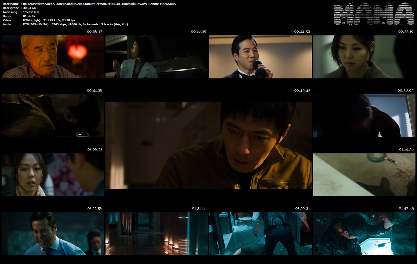
Task: Select the thumbnail of the woman in a lab coat
Action: [157, 57]
